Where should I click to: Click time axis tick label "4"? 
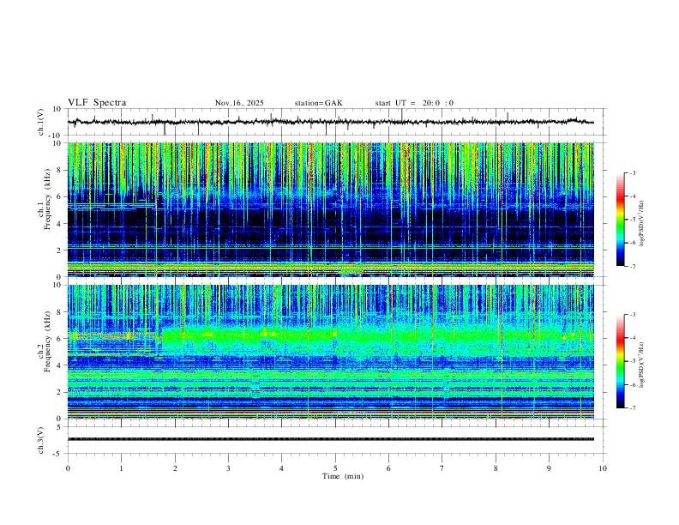281,468
